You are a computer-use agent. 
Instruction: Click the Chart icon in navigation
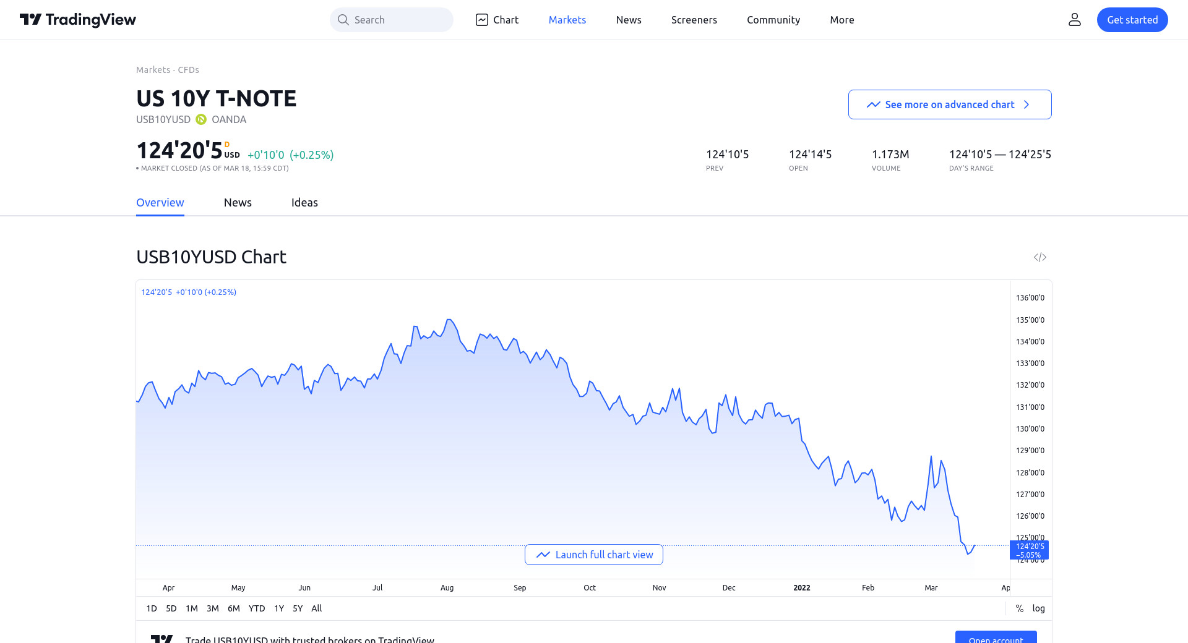coord(482,20)
